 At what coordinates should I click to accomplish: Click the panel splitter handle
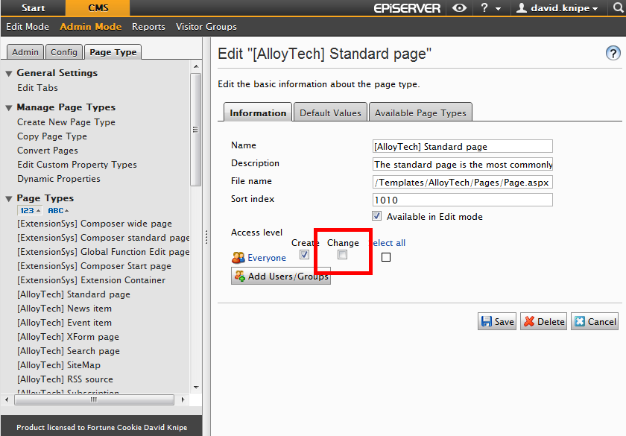pyautogui.click(x=206, y=237)
